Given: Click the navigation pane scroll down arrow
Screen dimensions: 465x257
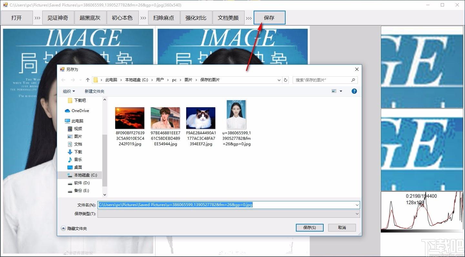Looking at the screenshot, I should [105, 195].
